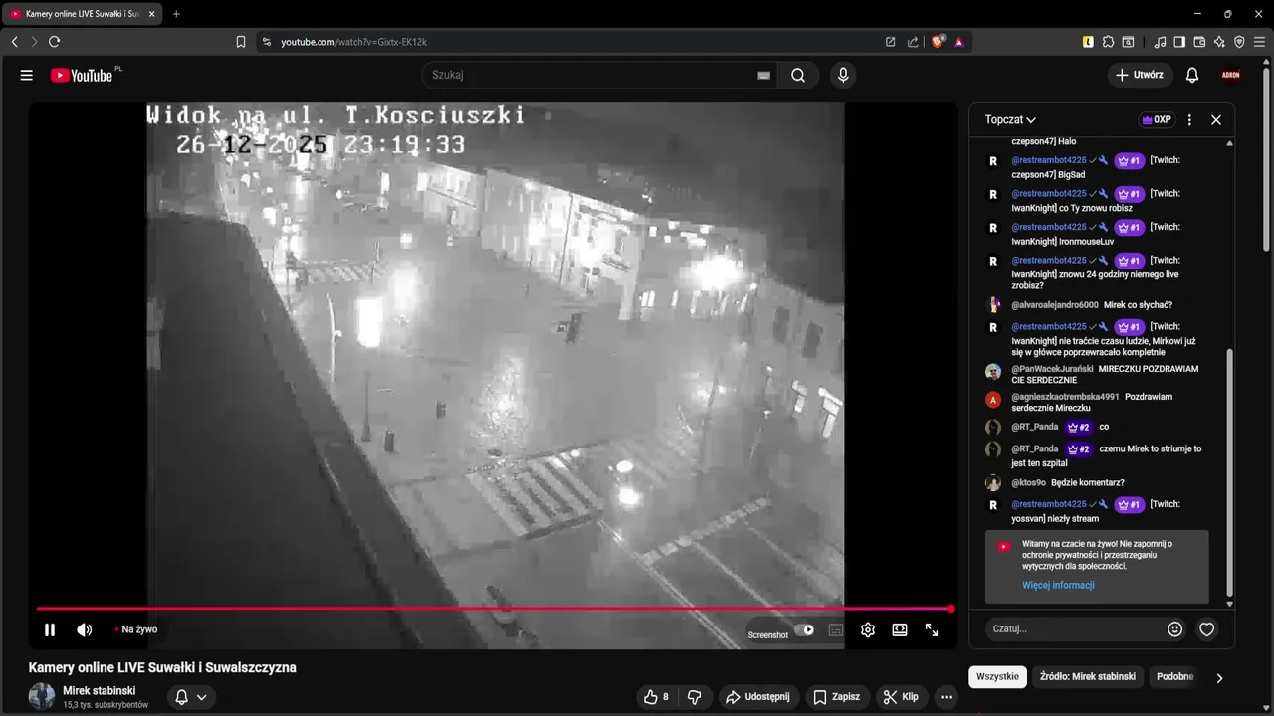Open Brave Shields lion icon
1274x716 pixels.
937,42
